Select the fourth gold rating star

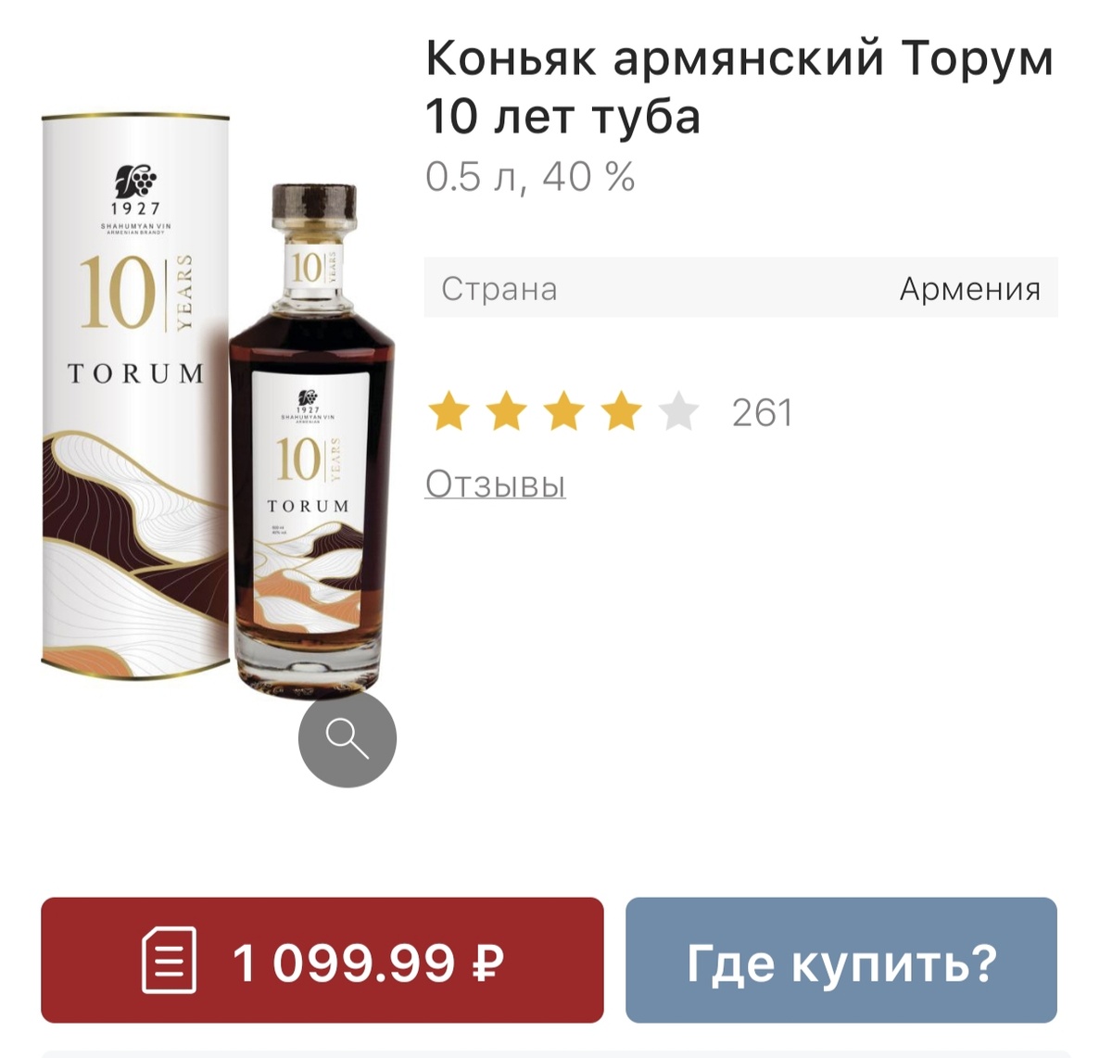click(x=621, y=412)
